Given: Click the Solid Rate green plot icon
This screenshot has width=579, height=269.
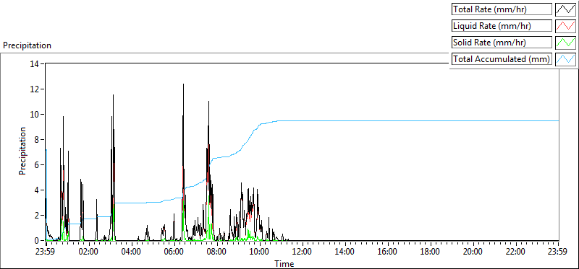Looking at the screenshot, I should tap(565, 43).
